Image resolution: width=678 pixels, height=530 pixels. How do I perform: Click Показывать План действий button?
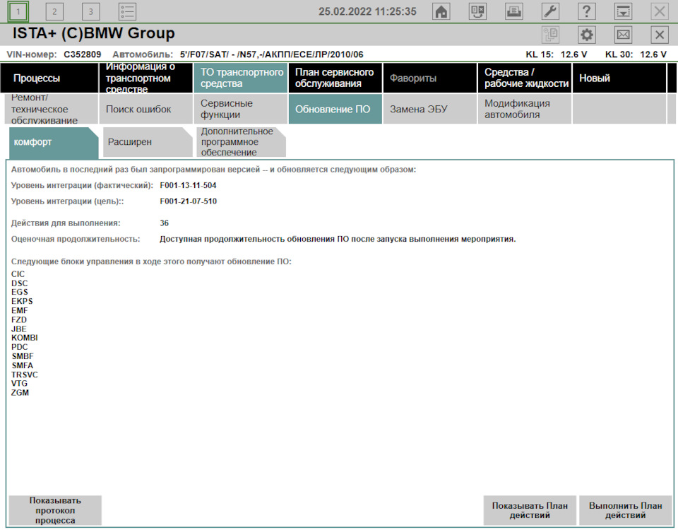[x=530, y=510]
